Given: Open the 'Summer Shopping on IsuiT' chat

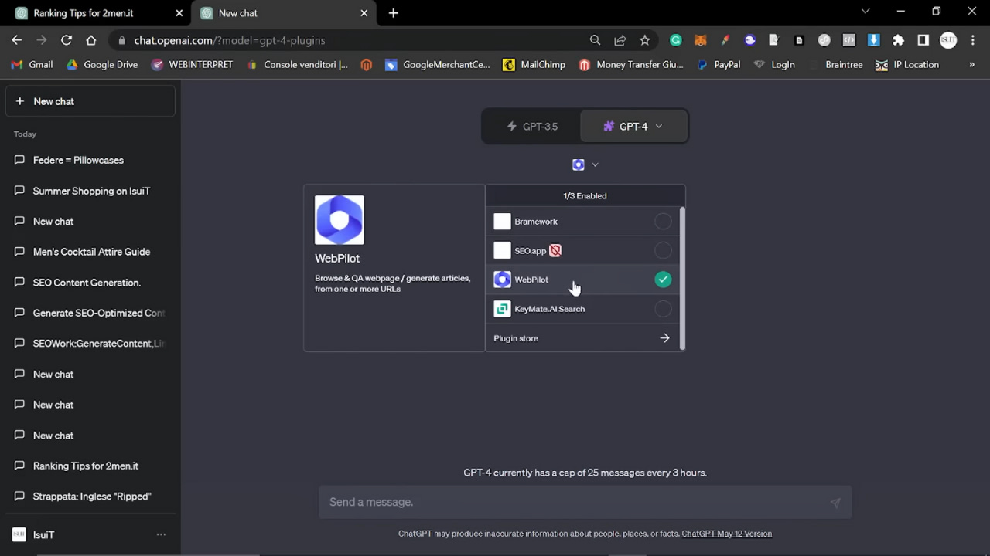Looking at the screenshot, I should pyautogui.click(x=90, y=191).
